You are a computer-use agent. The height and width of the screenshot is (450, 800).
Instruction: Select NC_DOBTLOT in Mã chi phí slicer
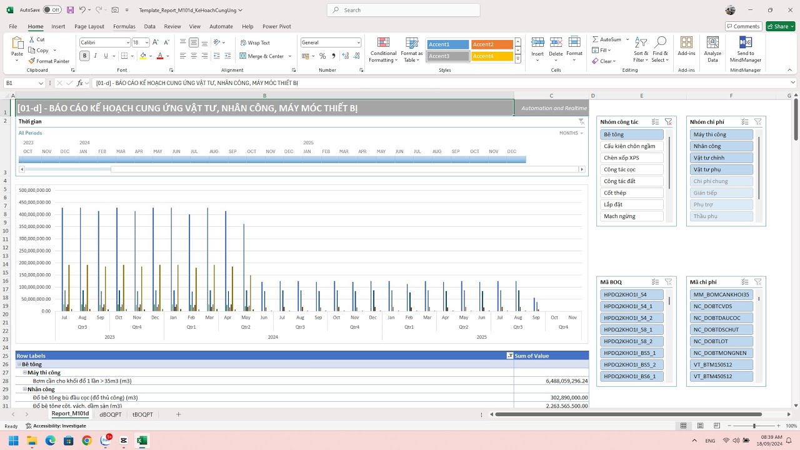(x=721, y=341)
